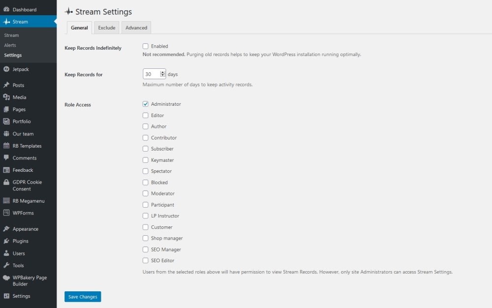Click the days spinner arrows
This screenshot has height=308, width=492.
click(x=162, y=74)
